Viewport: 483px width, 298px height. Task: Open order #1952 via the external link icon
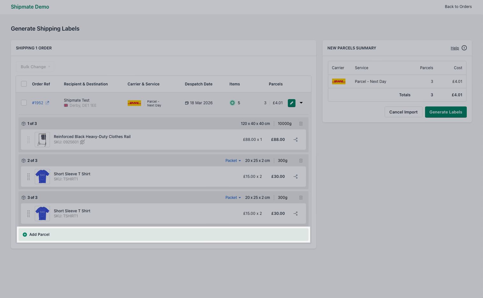pyautogui.click(x=47, y=102)
